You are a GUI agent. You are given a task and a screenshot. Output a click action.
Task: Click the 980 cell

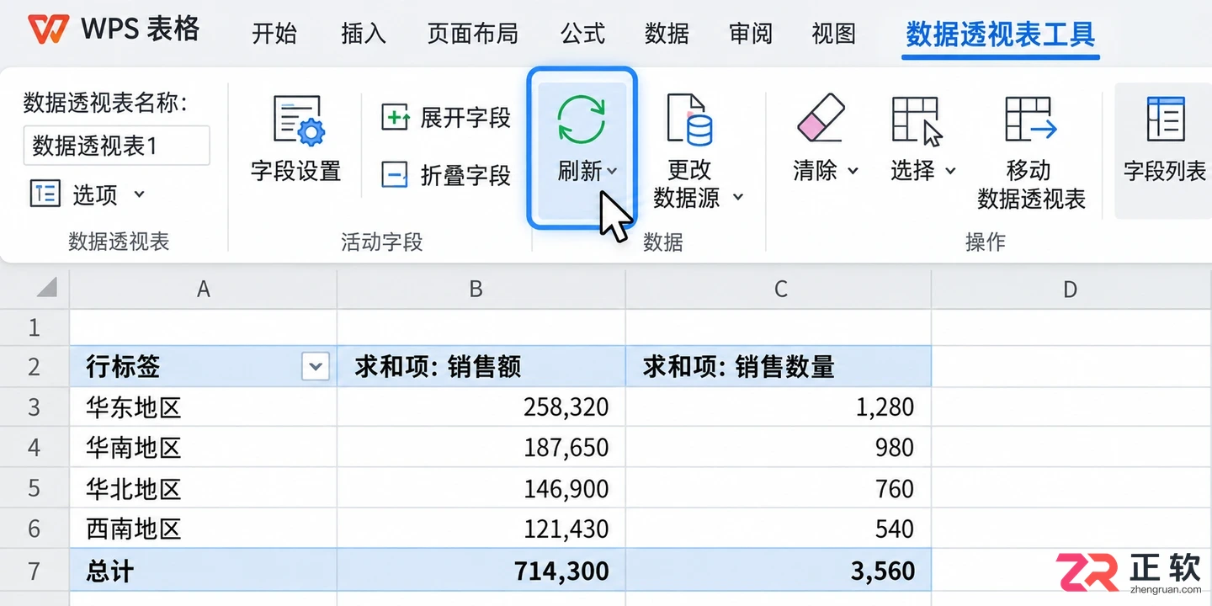(x=779, y=448)
